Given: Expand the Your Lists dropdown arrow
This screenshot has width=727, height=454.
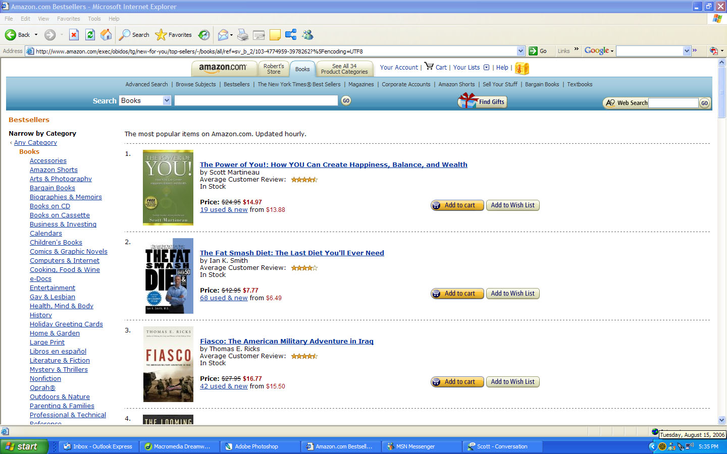Looking at the screenshot, I should pos(487,67).
